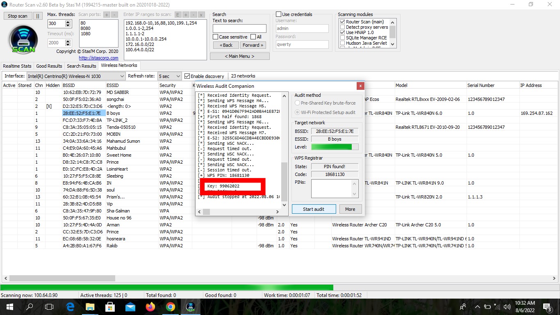Click Forward search button
The height and width of the screenshot is (315, 560).
click(253, 45)
